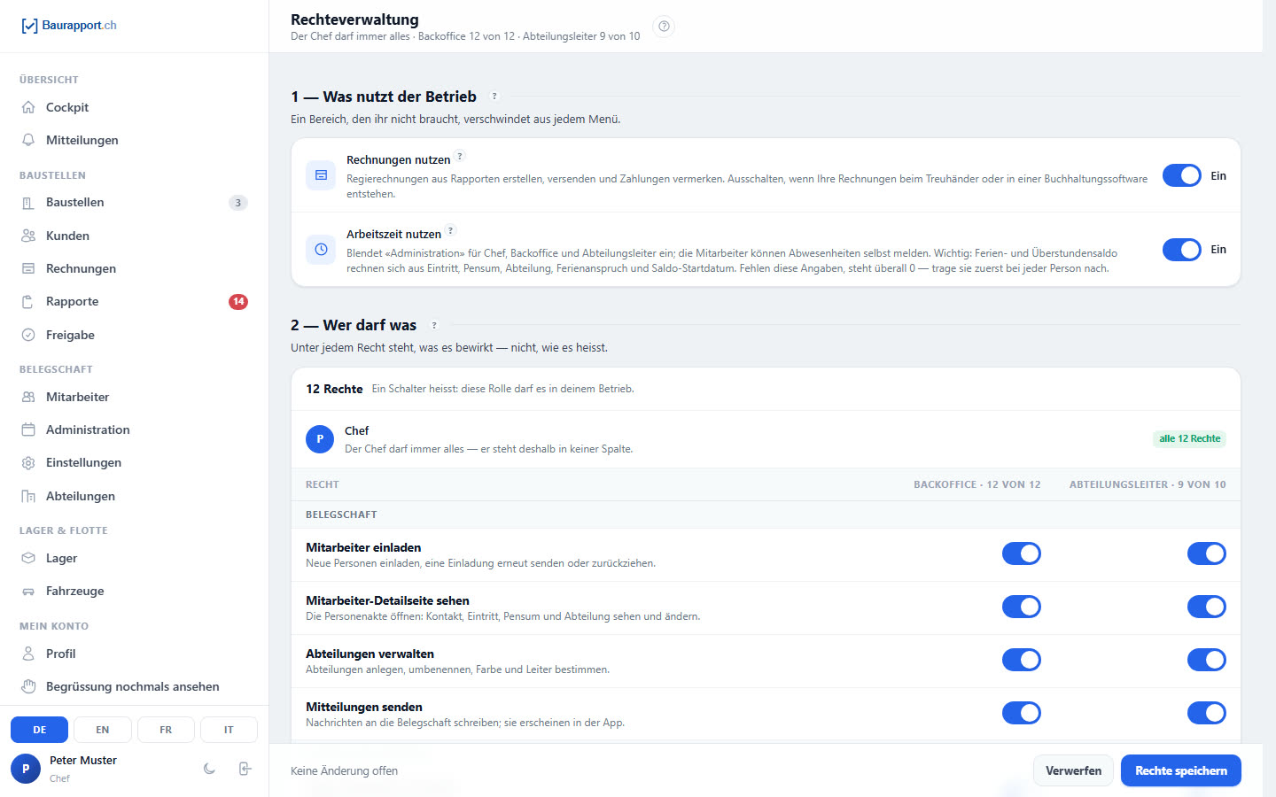Disable the Arbeitszeit nutzen switch

point(1182,250)
